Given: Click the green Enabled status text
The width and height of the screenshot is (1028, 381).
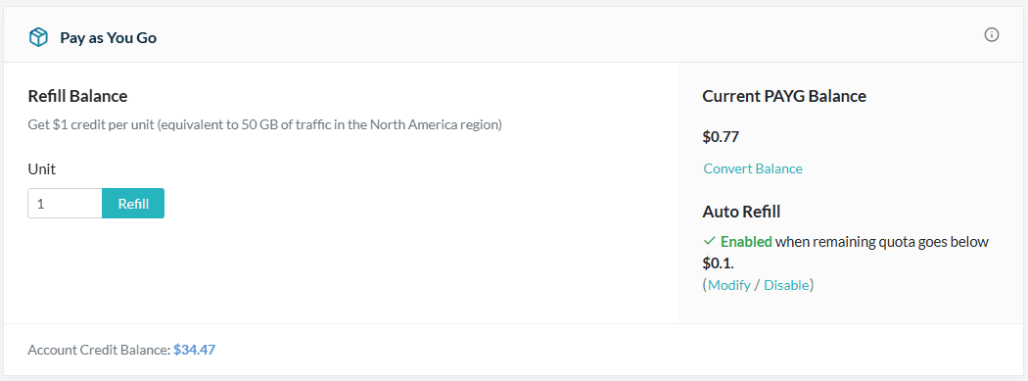Looking at the screenshot, I should coord(746,241).
